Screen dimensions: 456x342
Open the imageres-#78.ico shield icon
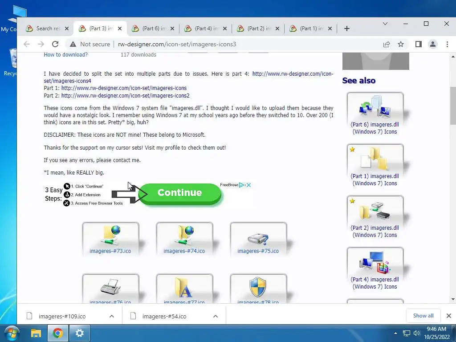(x=258, y=289)
